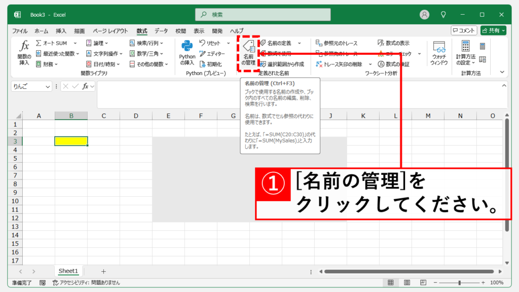Select the yellow cell B3
519x292 pixels.
point(71,141)
